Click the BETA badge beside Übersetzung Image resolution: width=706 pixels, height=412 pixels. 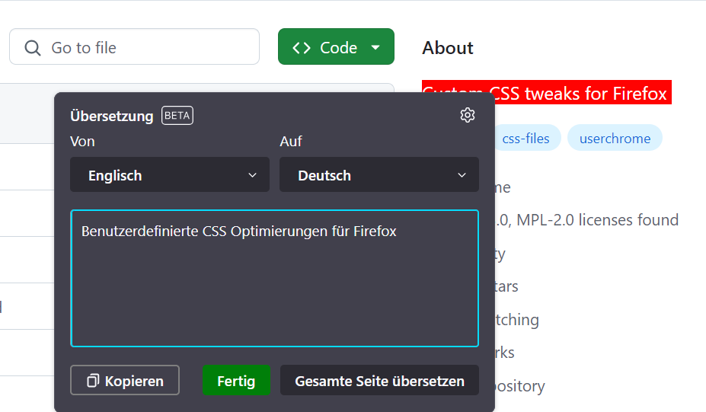pos(177,116)
